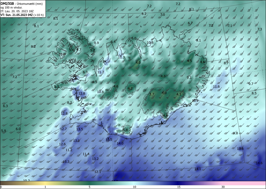Viewport: 266px width, 189px height.
Task: Click the value 7.3 on the map
Action: click(260, 29)
